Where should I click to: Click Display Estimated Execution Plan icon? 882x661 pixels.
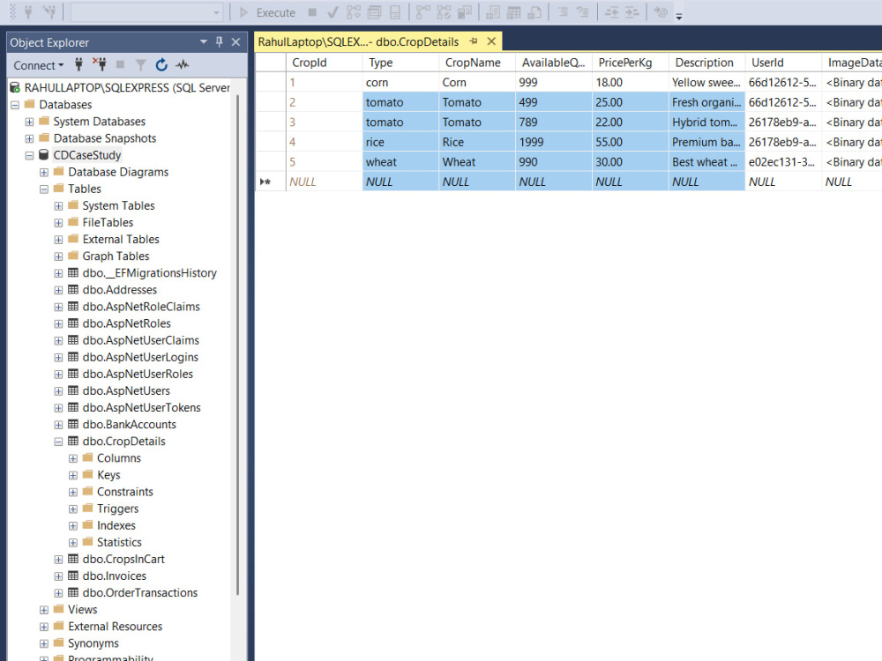[354, 12]
